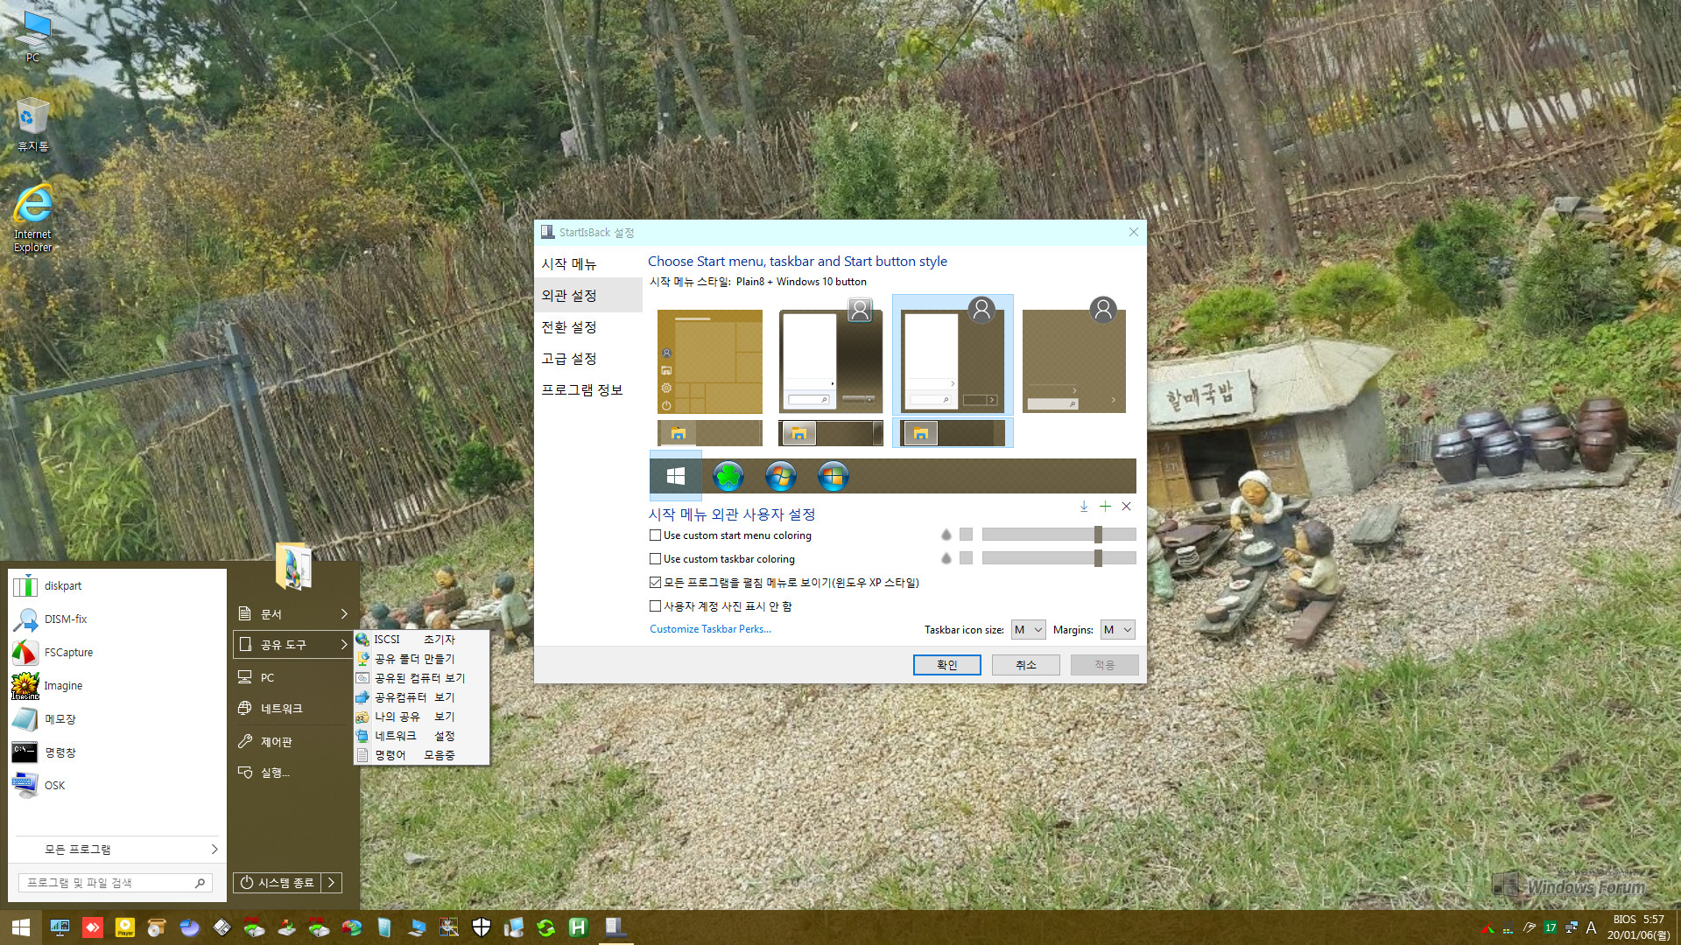Launch the Internet Explorer desktop icon
Screen dimensions: 1681x945
click(x=33, y=219)
